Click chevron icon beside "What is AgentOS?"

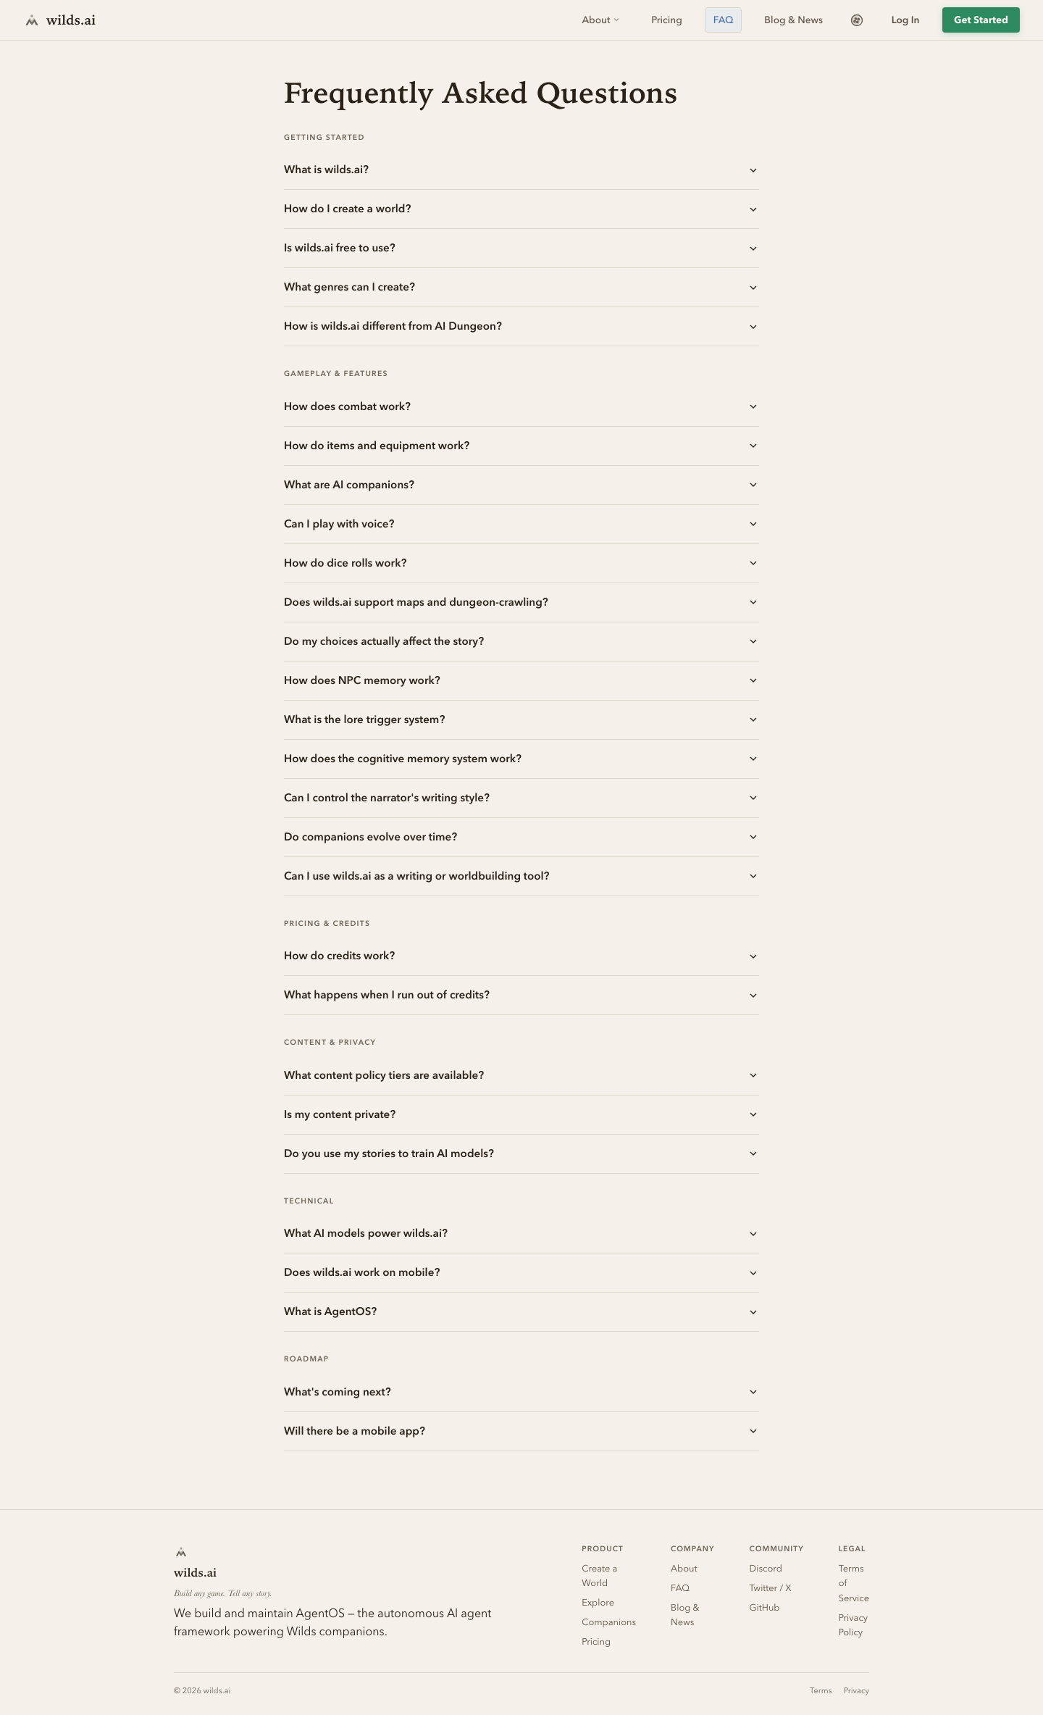753,1312
